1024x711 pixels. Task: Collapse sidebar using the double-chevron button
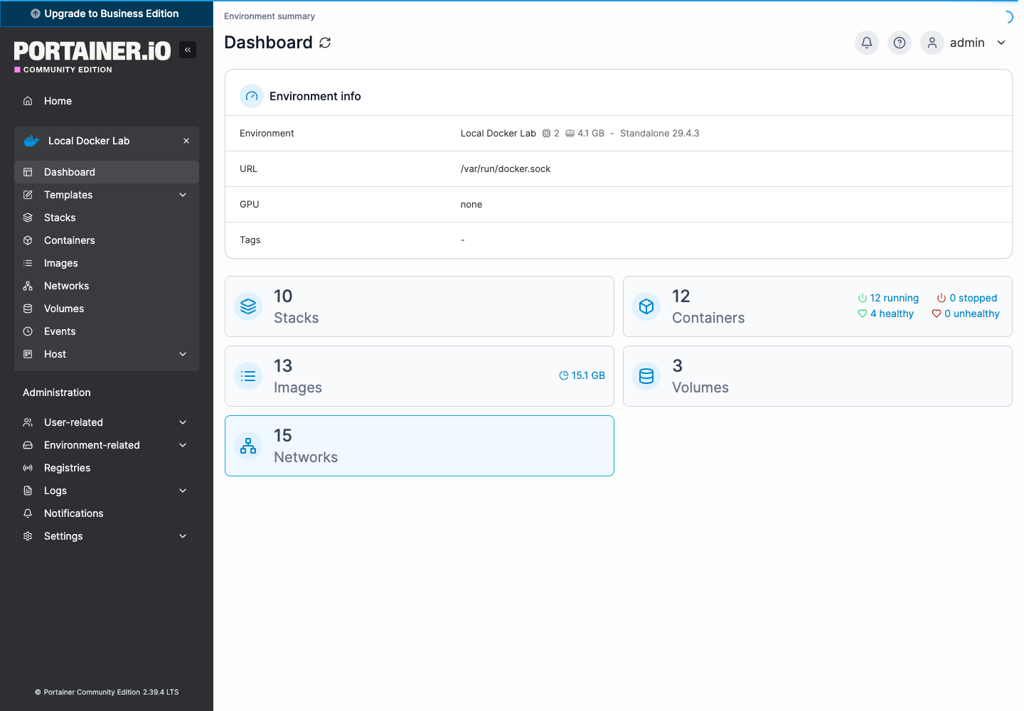pos(188,50)
